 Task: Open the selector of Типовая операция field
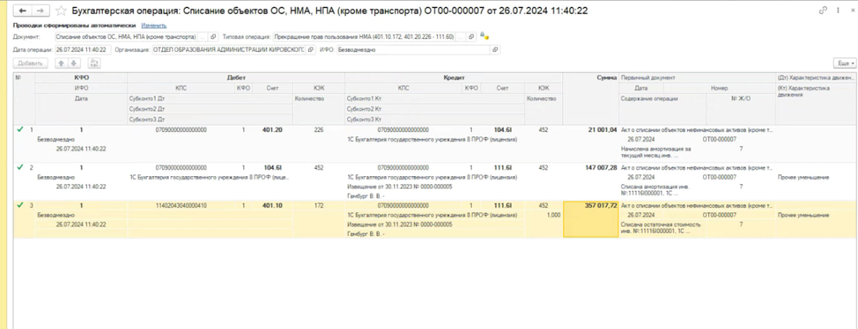[461, 37]
